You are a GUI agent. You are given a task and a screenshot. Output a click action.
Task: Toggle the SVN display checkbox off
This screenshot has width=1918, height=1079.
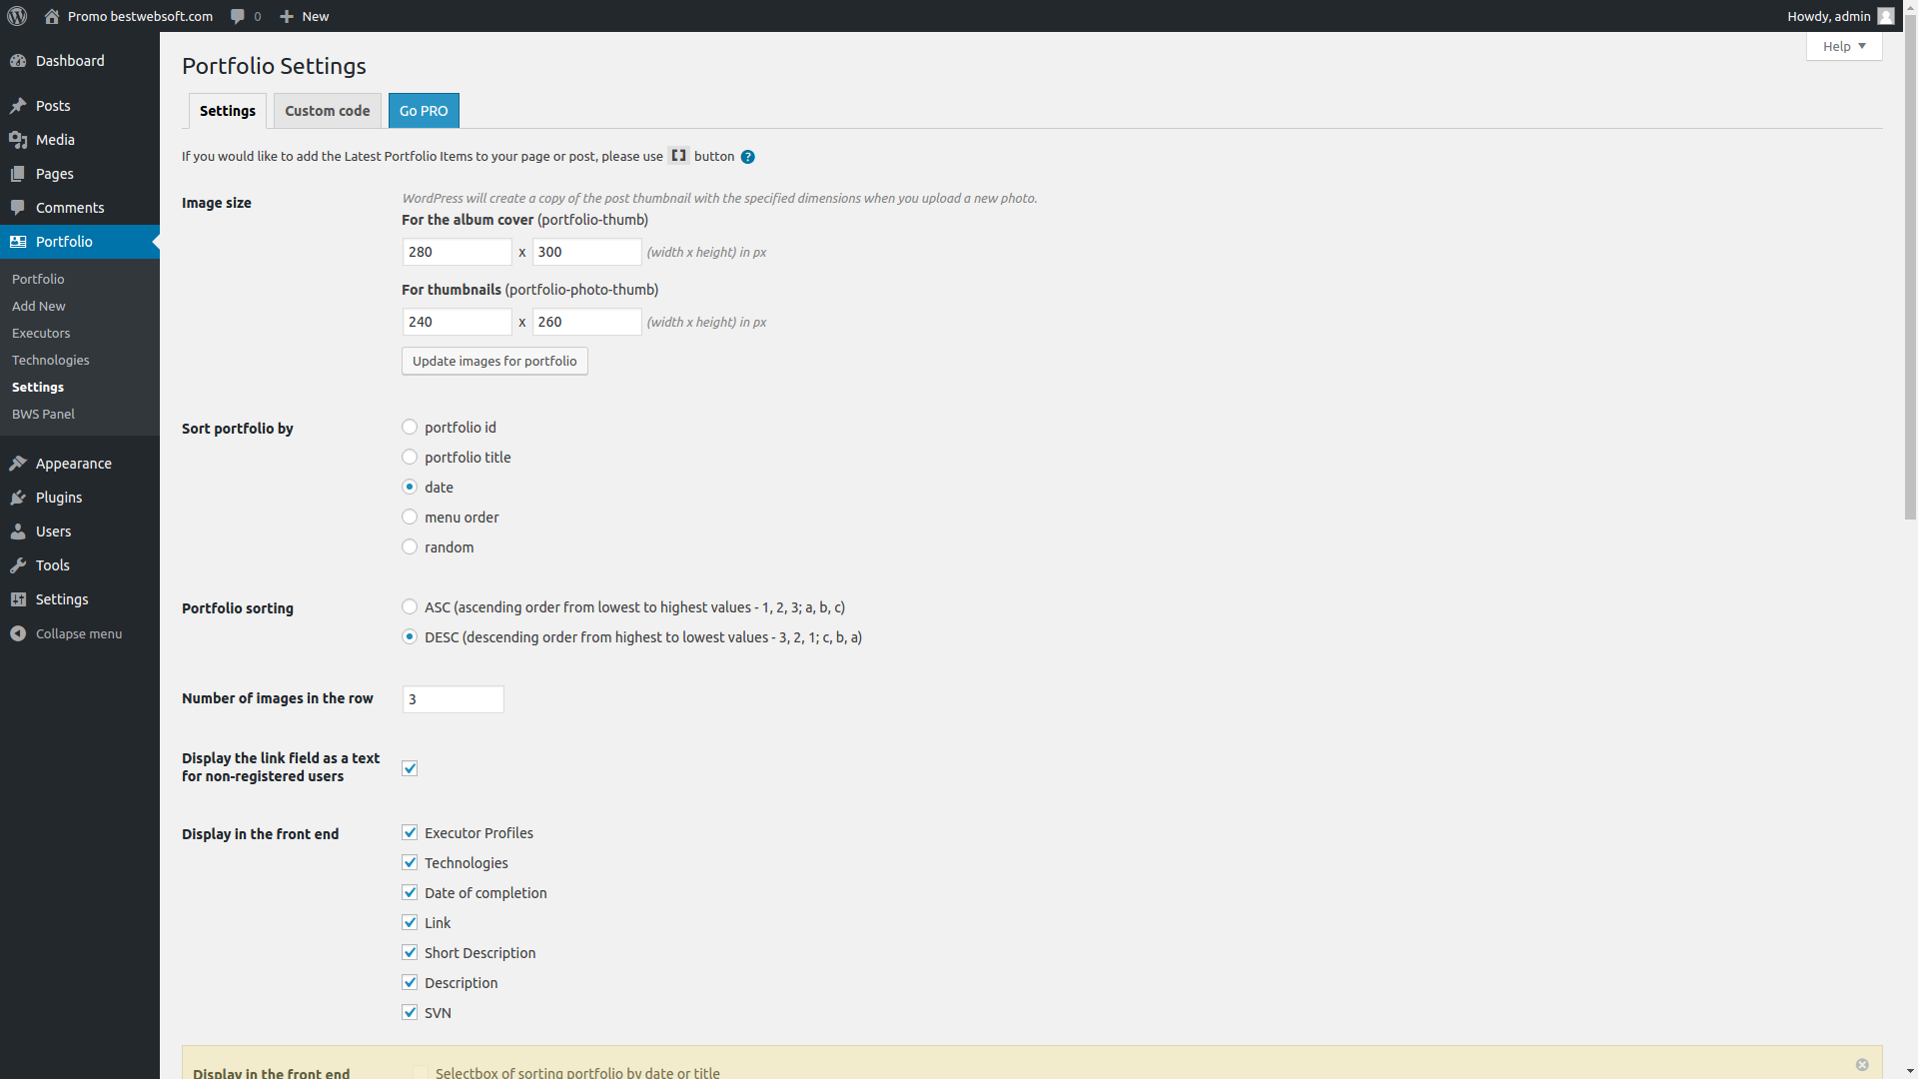click(x=410, y=1012)
